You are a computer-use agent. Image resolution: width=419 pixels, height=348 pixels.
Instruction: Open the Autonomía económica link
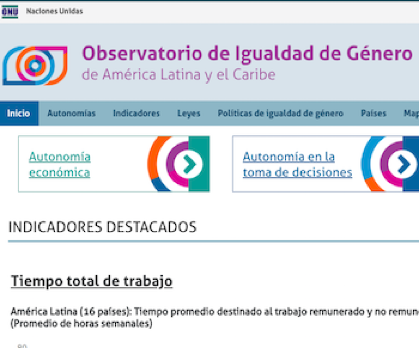(60, 165)
